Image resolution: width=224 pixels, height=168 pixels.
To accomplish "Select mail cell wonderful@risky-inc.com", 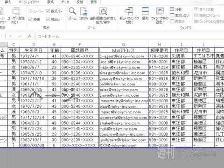I will pyautogui.click(x=124, y=118).
